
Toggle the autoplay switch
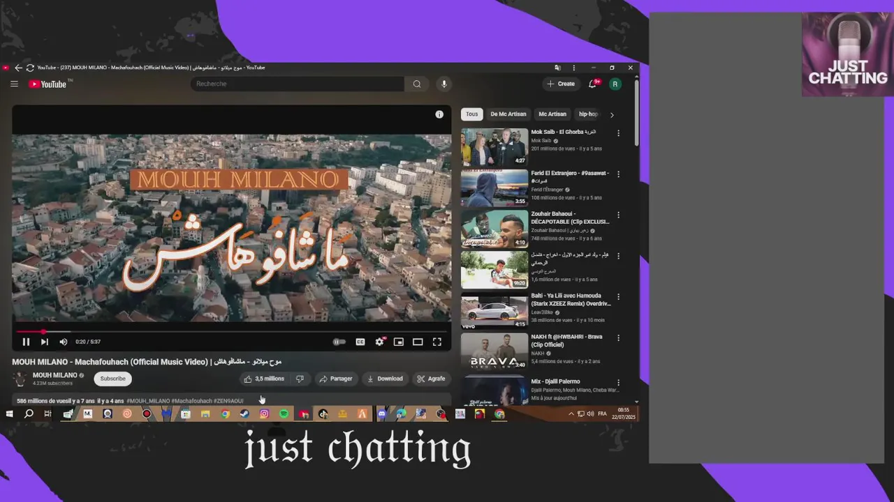pyautogui.click(x=339, y=342)
